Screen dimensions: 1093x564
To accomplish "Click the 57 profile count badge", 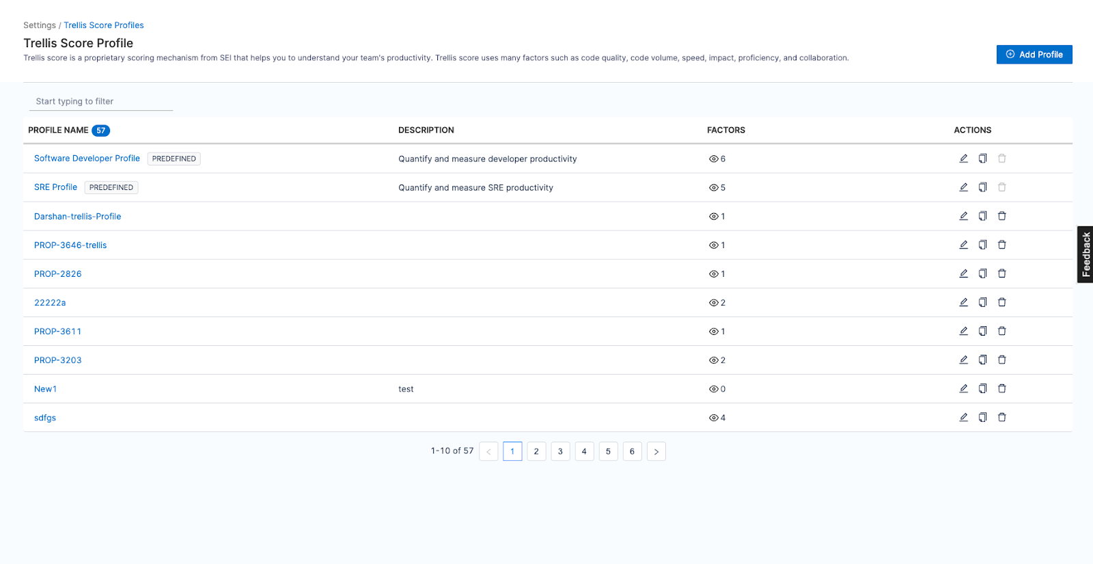I will point(100,131).
